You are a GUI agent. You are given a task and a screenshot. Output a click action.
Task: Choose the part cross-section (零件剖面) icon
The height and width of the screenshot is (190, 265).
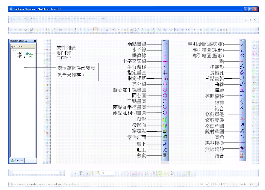(165, 137)
